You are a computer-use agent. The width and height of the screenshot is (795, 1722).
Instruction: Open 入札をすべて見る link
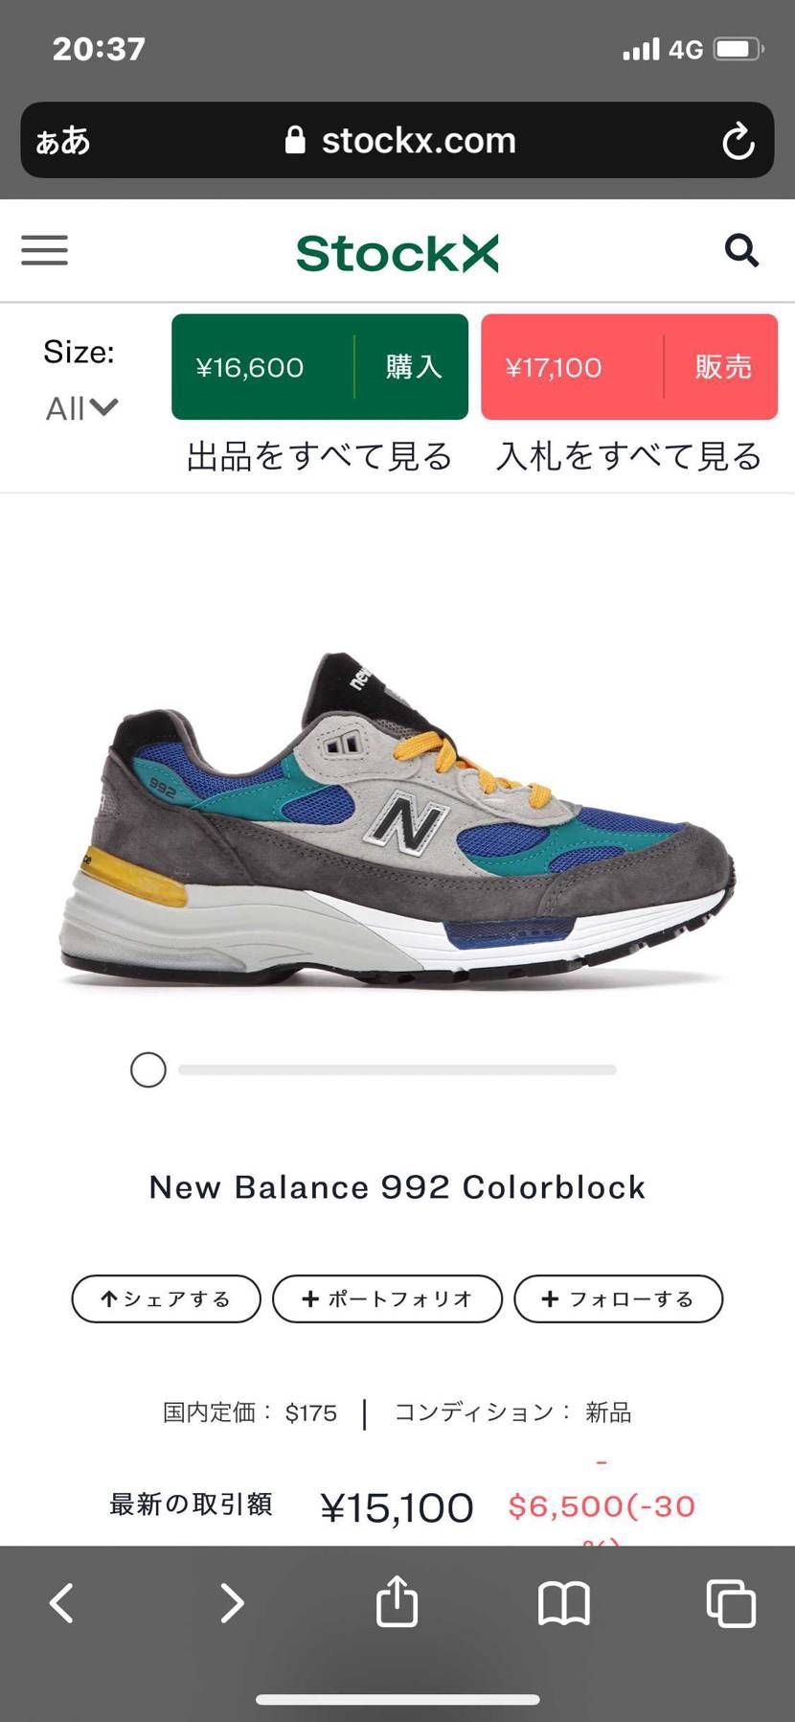[x=629, y=456]
